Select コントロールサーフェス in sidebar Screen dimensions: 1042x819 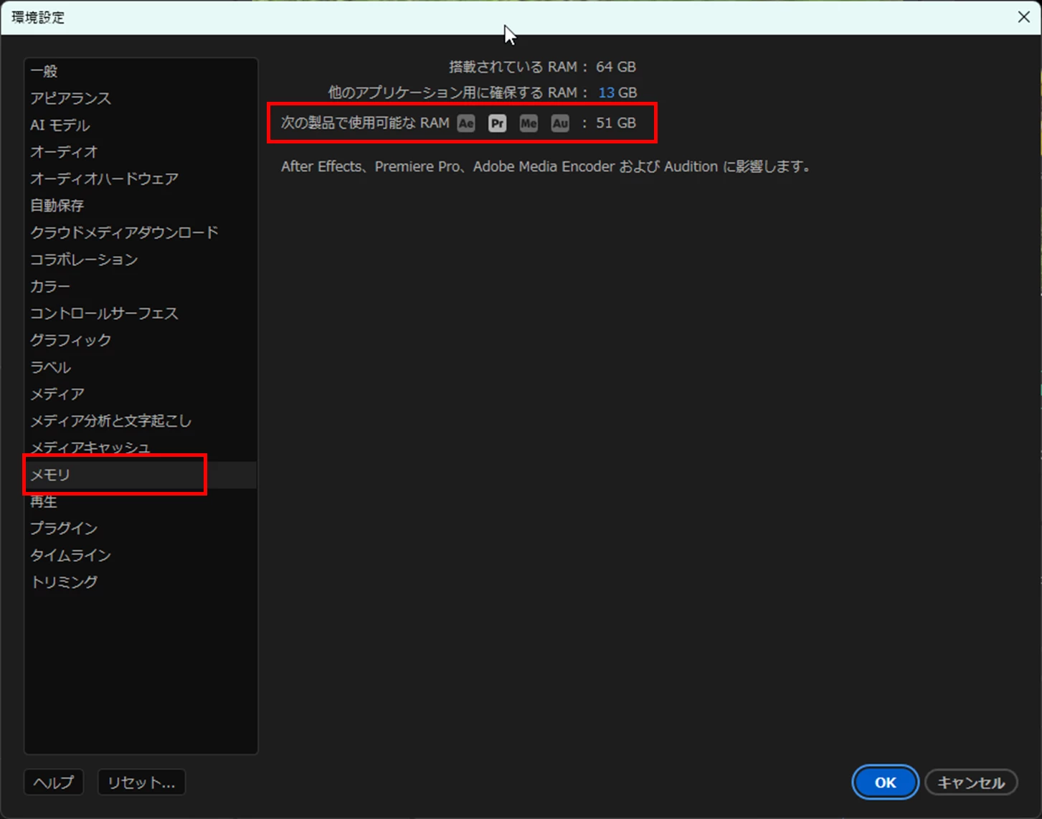point(141,313)
